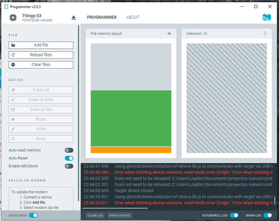Select the orange region in file memory layout
Image resolution: width=279 pixels, height=221 pixels.
click(131, 150)
